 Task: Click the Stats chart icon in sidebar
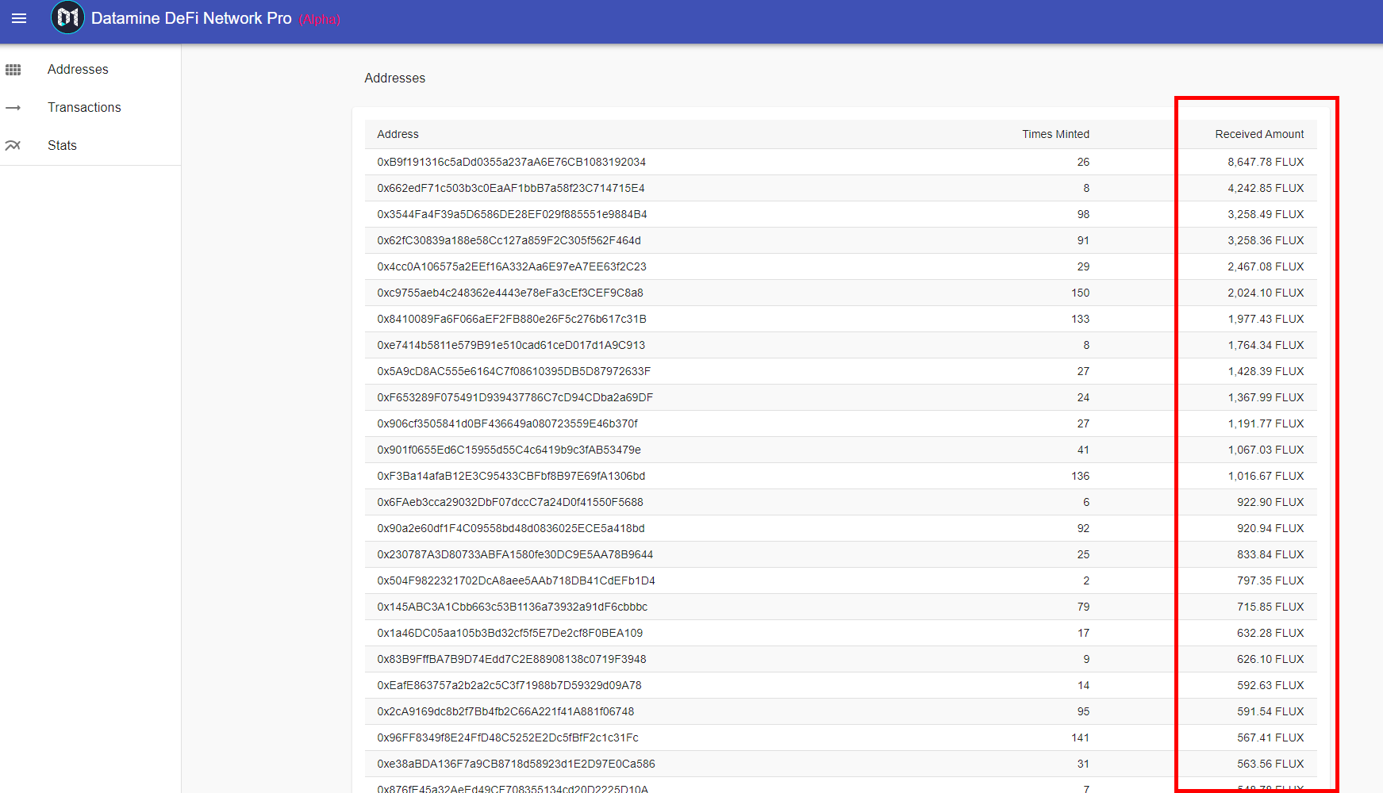[13, 146]
